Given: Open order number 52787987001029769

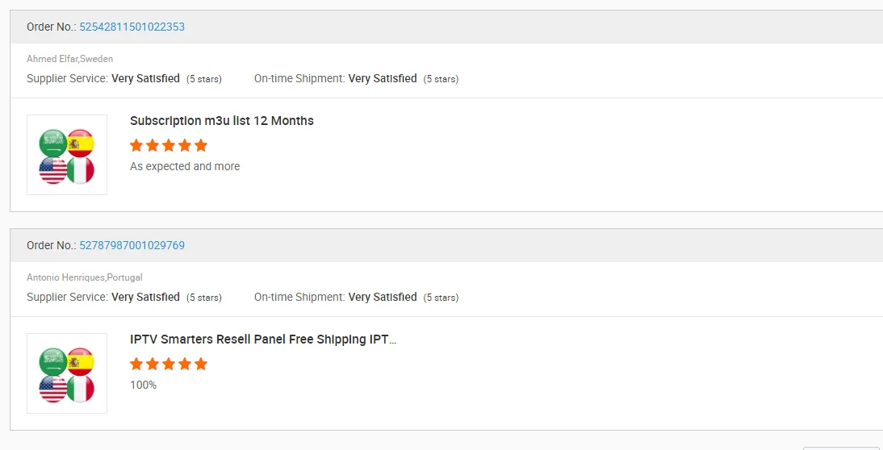Looking at the screenshot, I should pyautogui.click(x=132, y=245).
